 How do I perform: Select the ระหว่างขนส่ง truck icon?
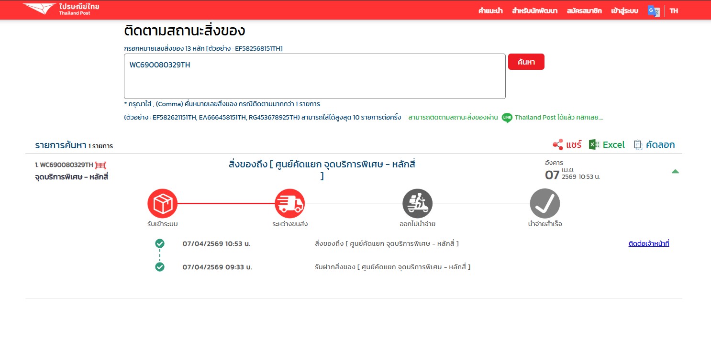(x=289, y=204)
